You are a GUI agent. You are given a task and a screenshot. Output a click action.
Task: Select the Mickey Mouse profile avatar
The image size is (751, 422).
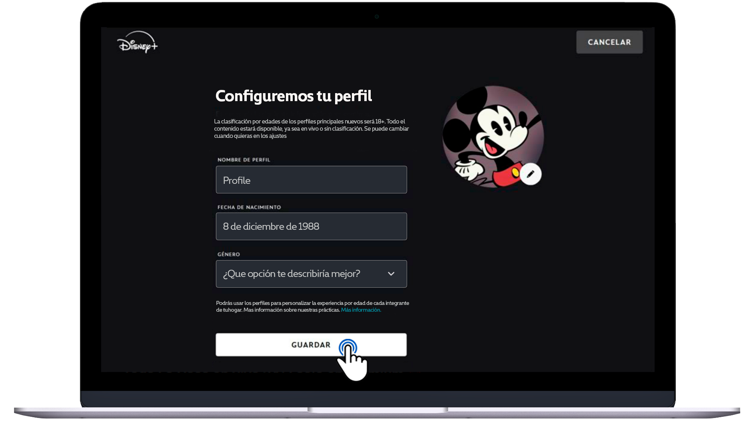493,136
